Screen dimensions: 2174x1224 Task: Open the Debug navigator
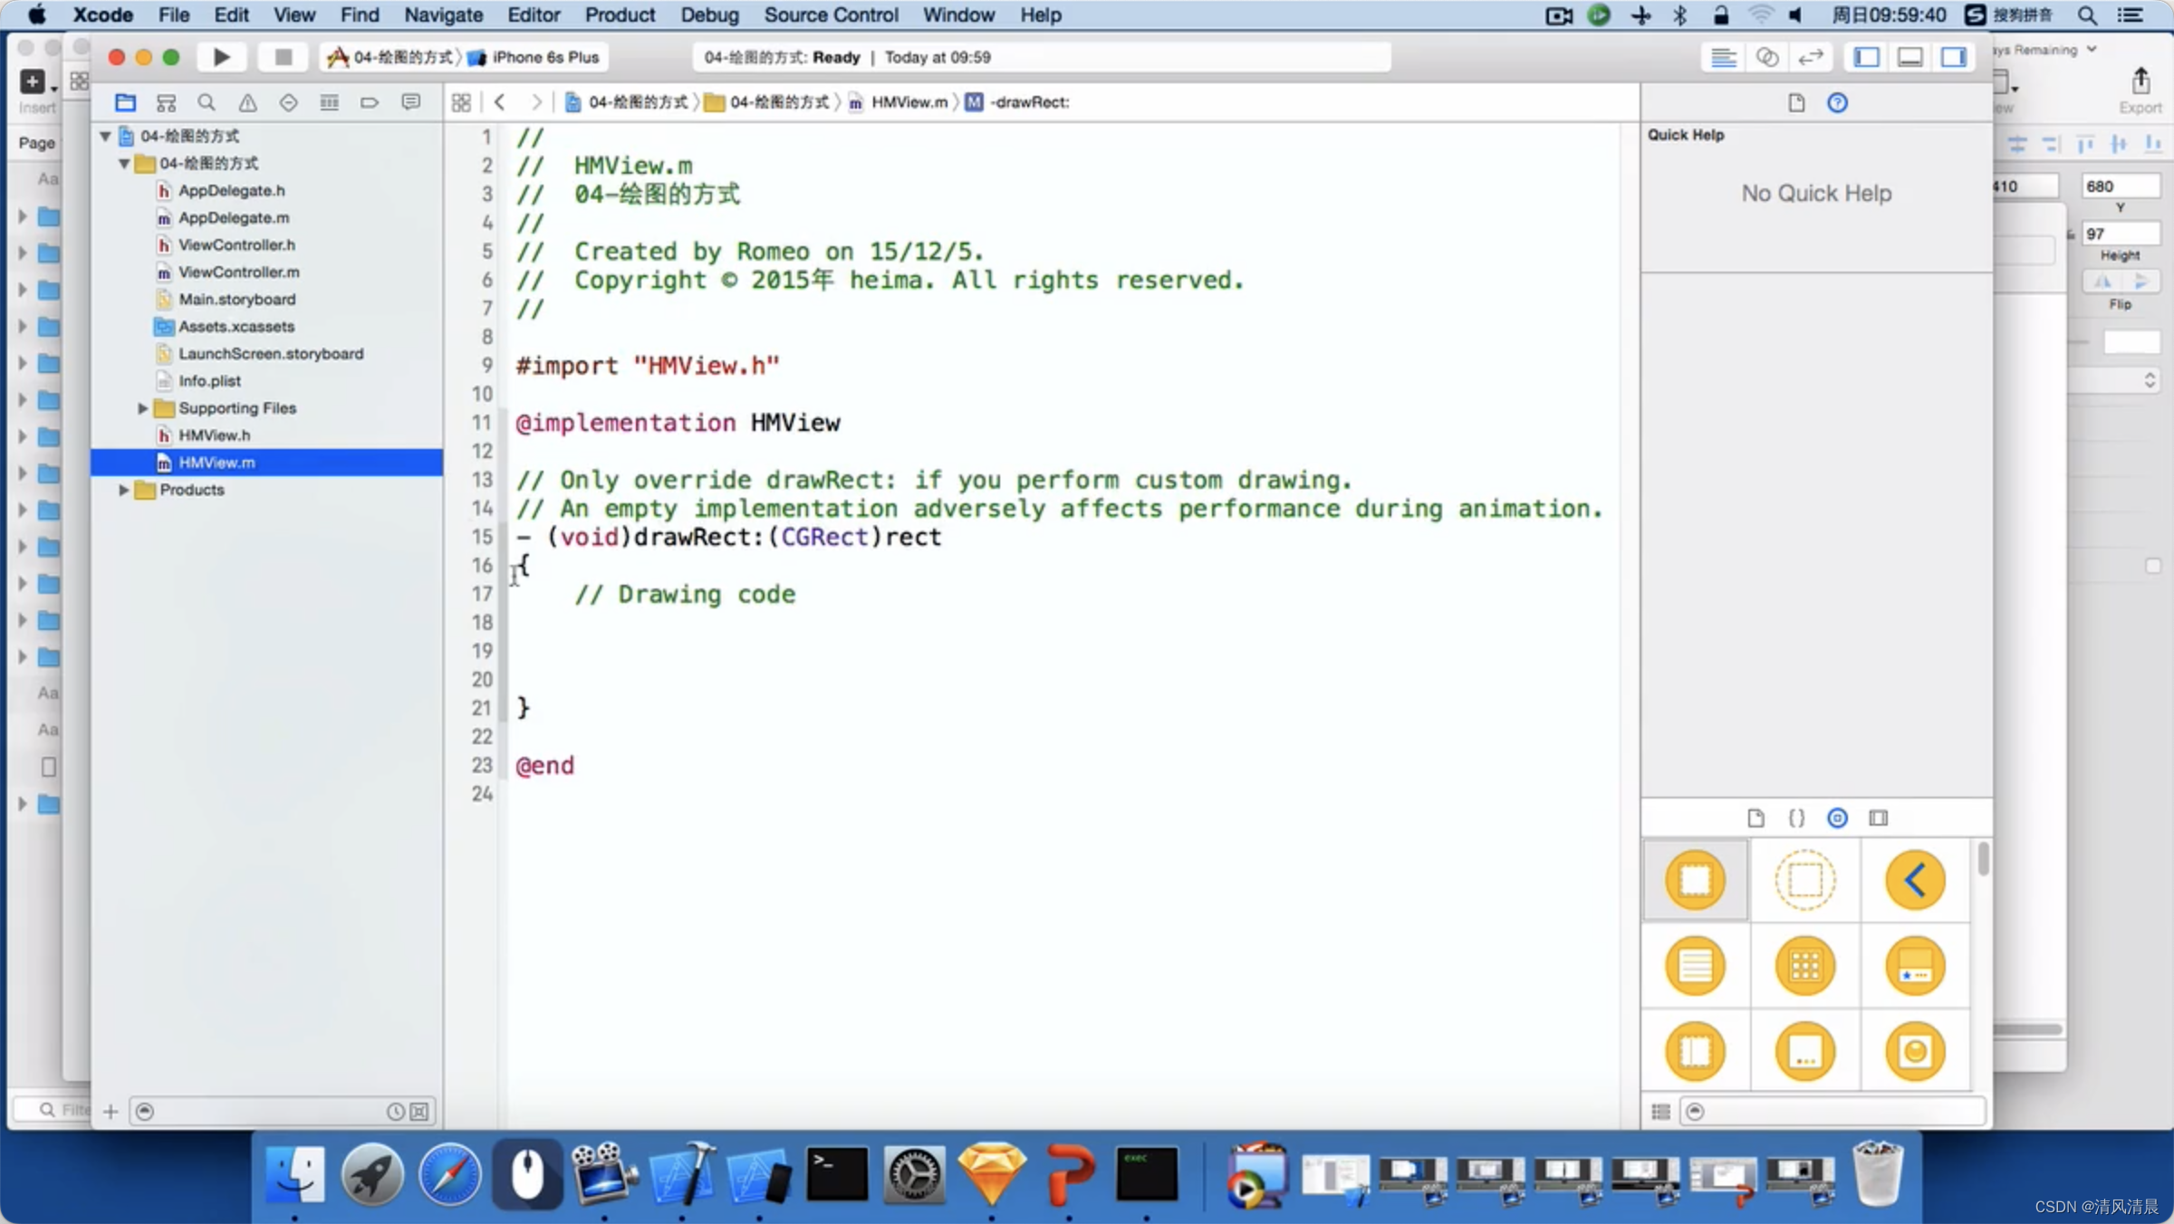tap(329, 102)
